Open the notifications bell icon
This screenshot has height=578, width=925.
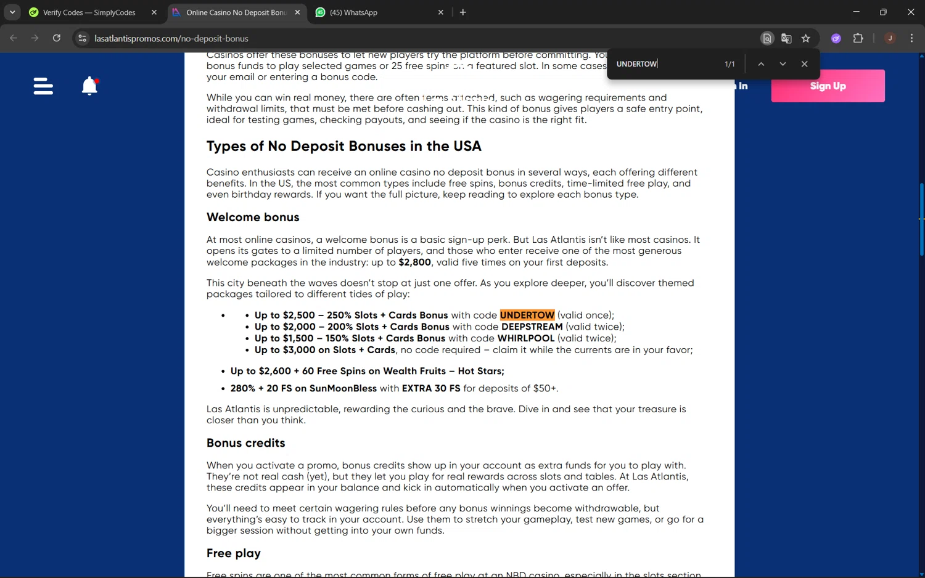pos(90,86)
